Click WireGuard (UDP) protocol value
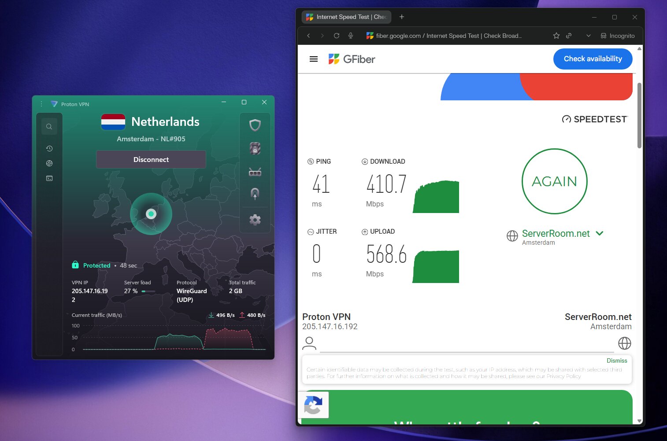The height and width of the screenshot is (441, 667). click(x=192, y=295)
